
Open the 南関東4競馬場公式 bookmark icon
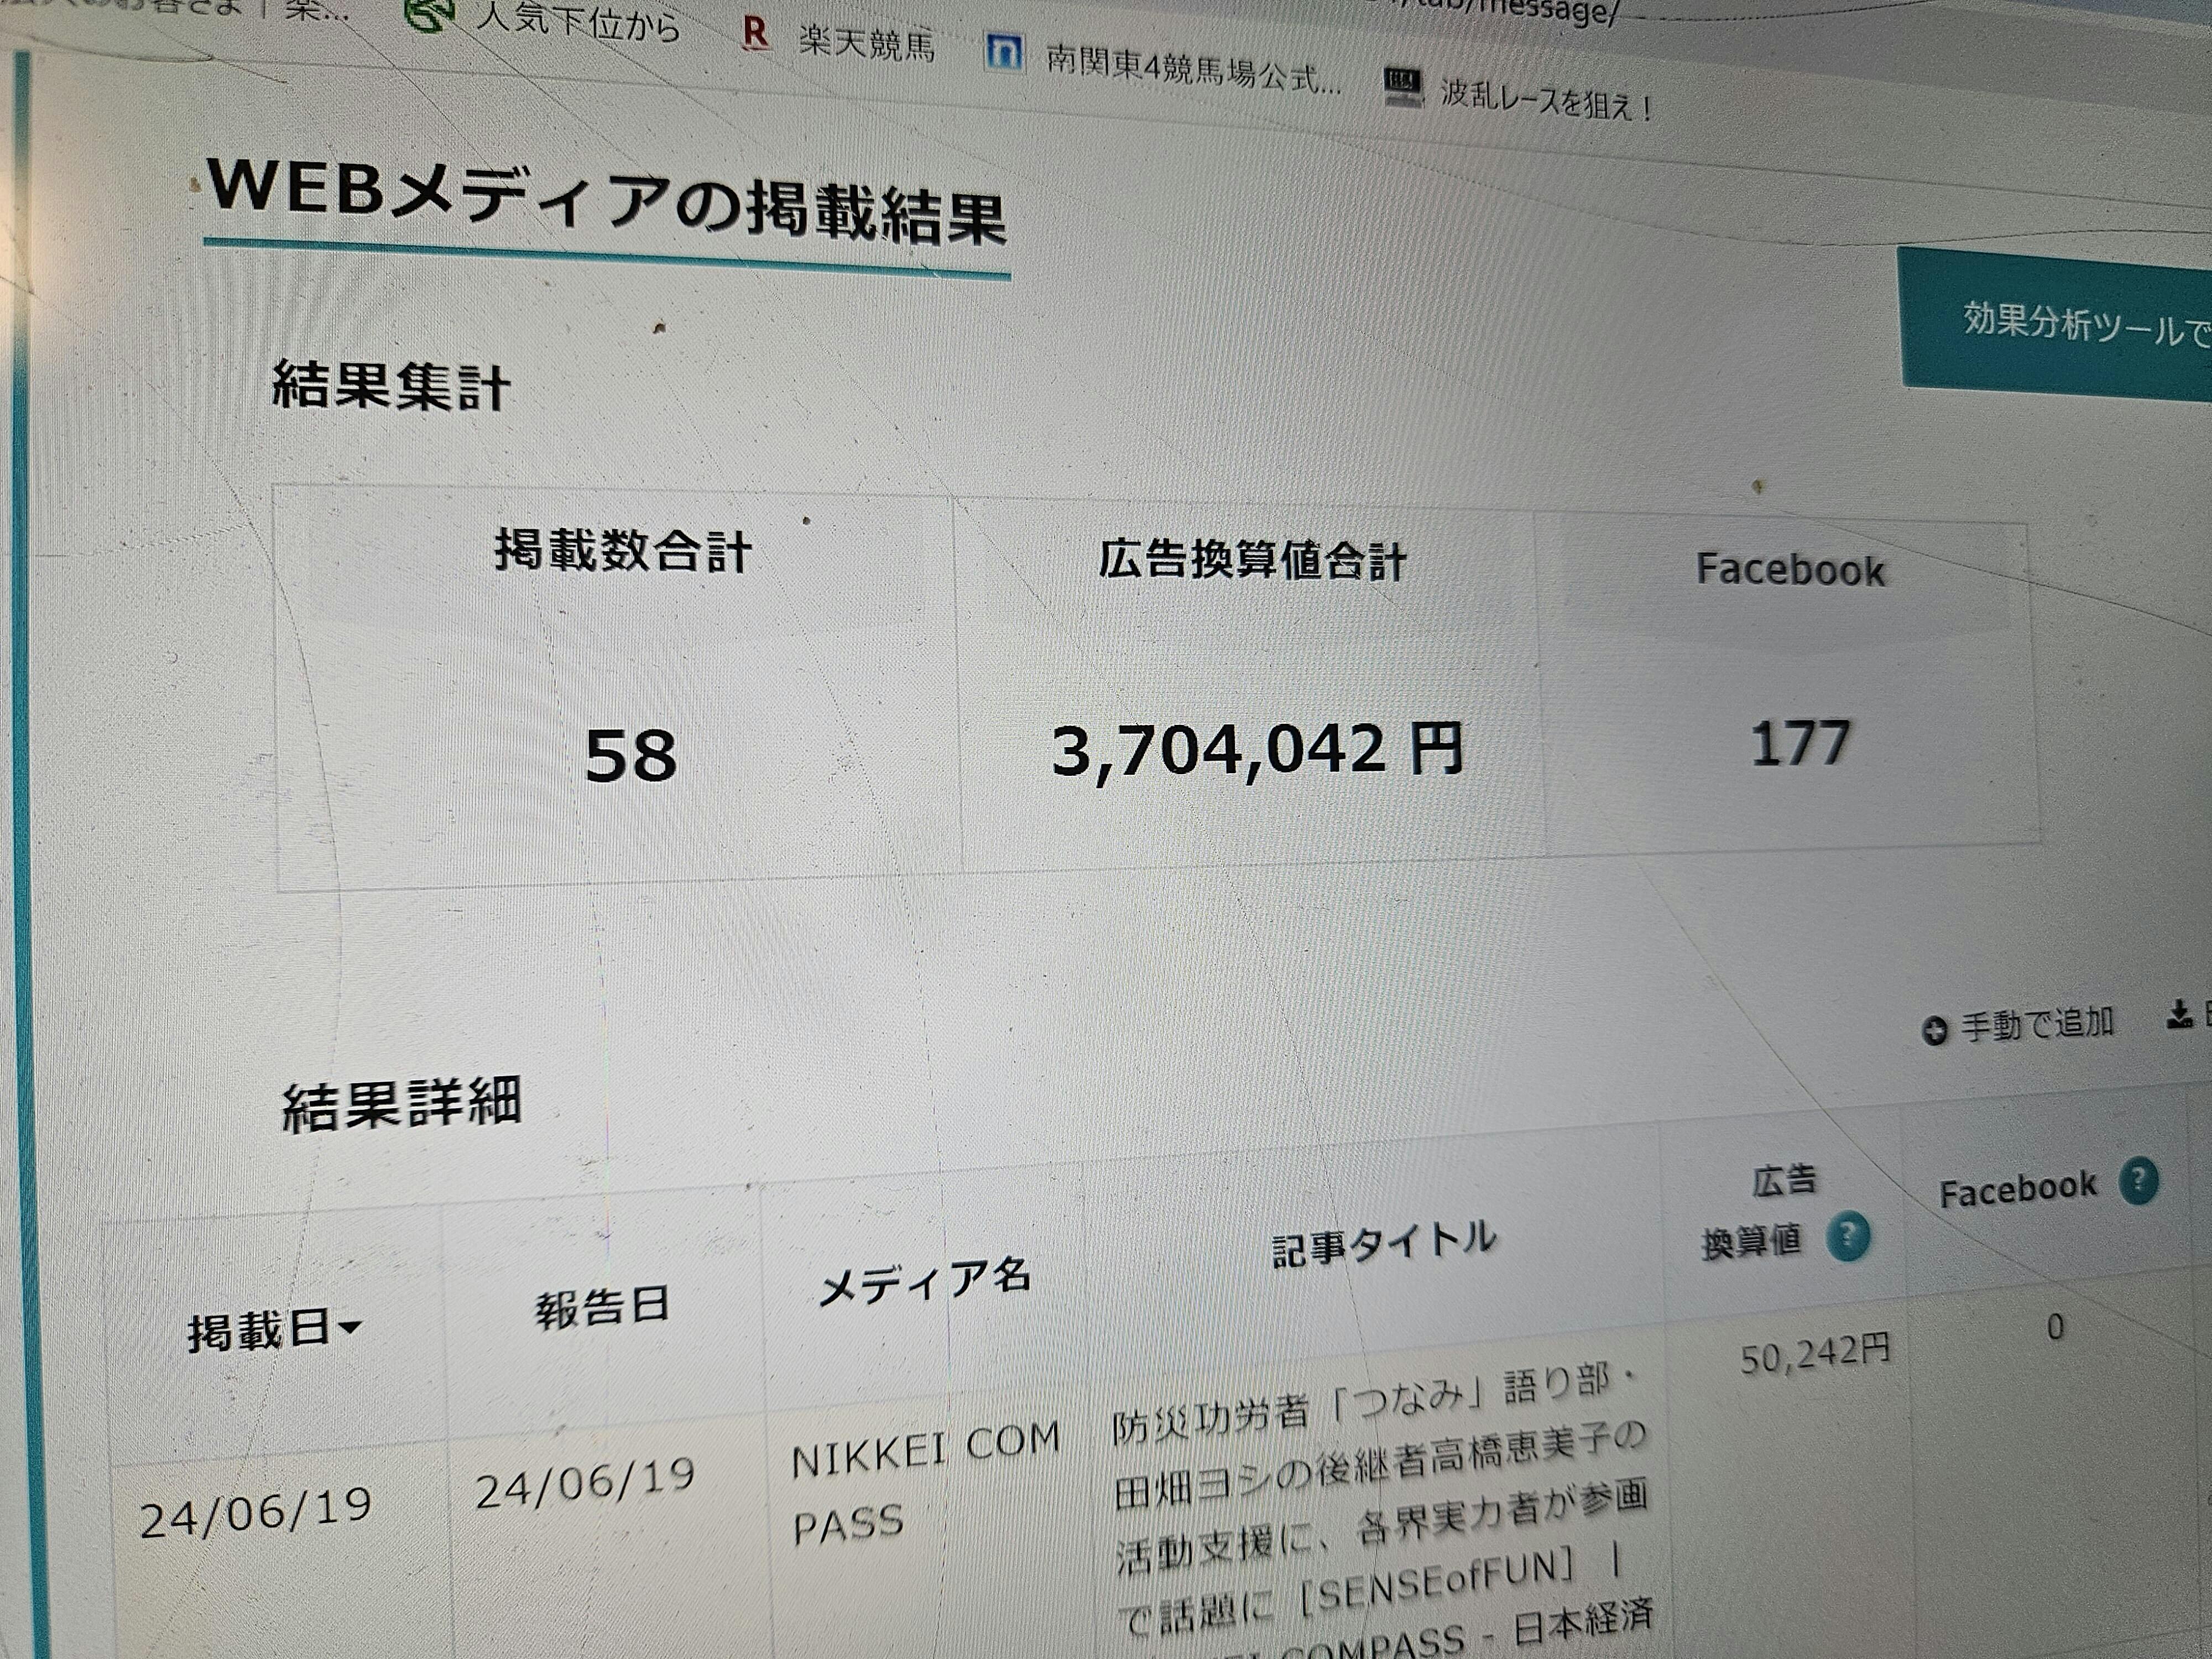point(1004,52)
